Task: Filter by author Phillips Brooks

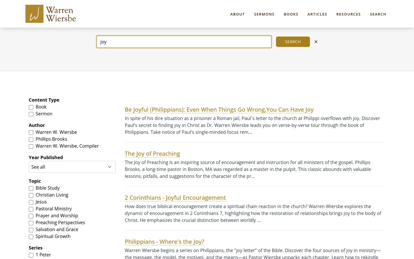Action: (x=31, y=139)
